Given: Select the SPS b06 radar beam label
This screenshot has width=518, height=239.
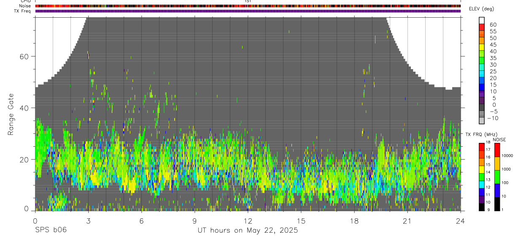Looking at the screenshot, I should pyautogui.click(x=51, y=230).
